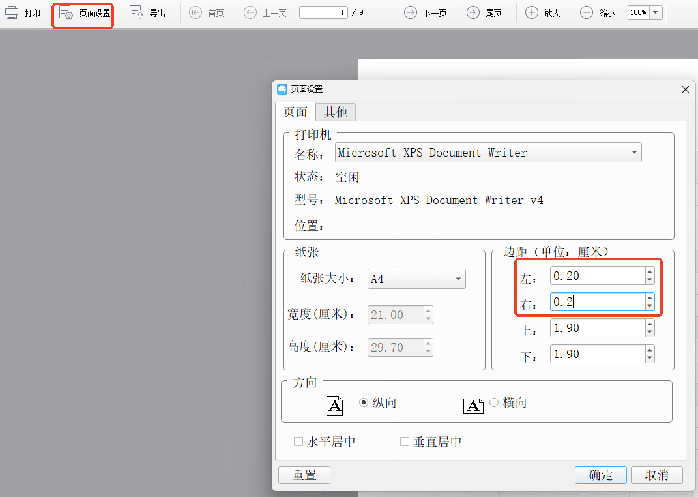698x497 pixels.
Task: Jump to Last Page (尾页) icon
Action: pyautogui.click(x=473, y=12)
